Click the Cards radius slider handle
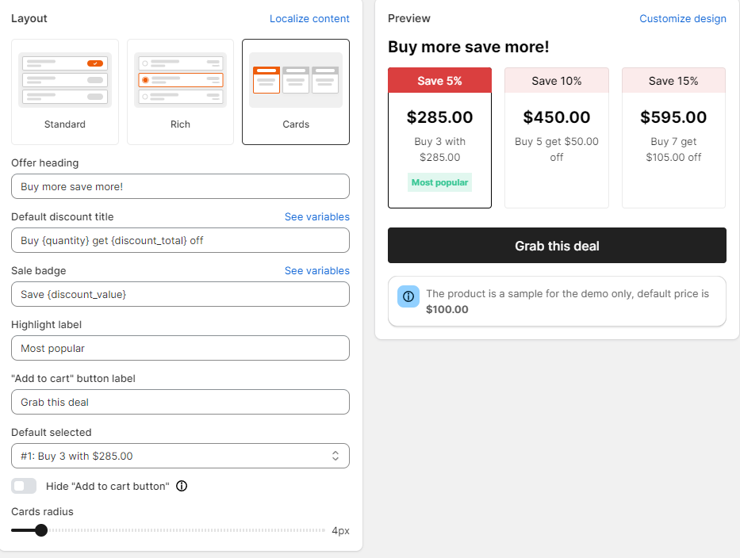This screenshot has width=740, height=558. click(x=41, y=530)
